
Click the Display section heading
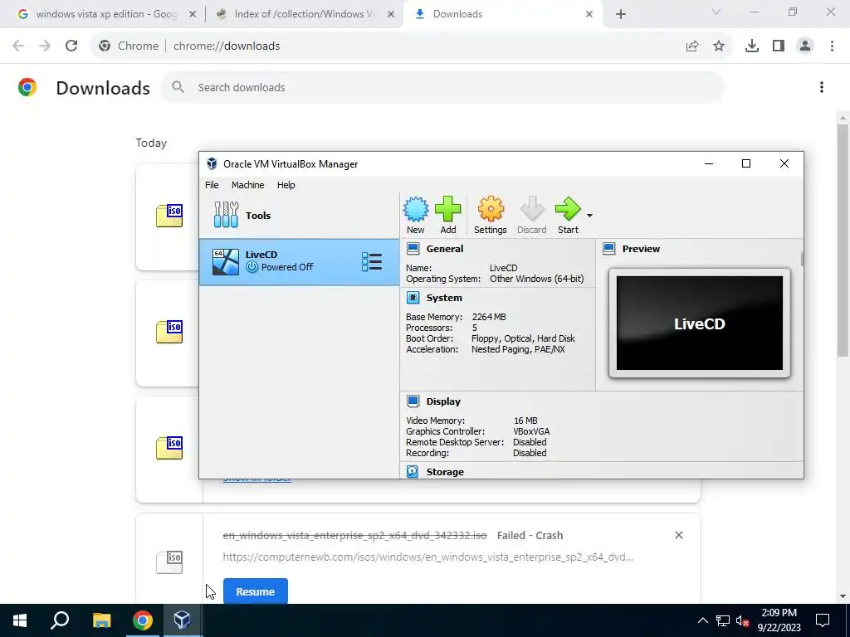443,401
